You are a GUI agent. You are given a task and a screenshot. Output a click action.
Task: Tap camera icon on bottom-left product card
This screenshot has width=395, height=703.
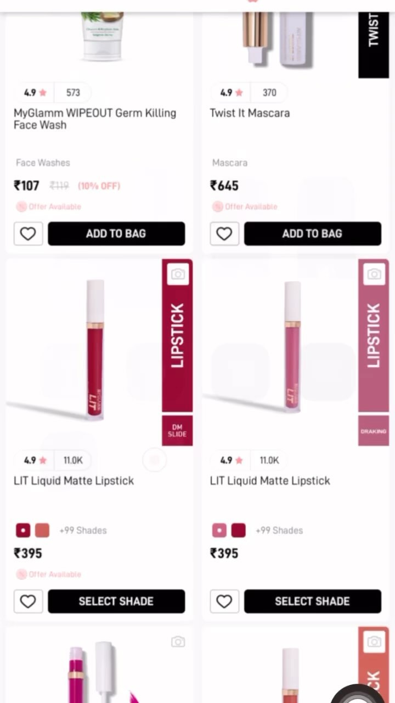point(178,641)
